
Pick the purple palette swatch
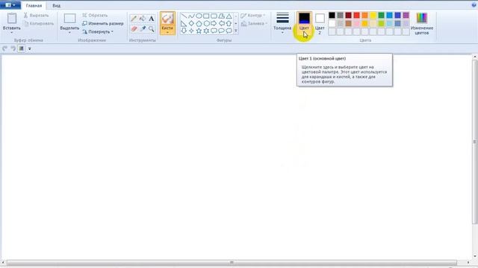[x=406, y=15]
